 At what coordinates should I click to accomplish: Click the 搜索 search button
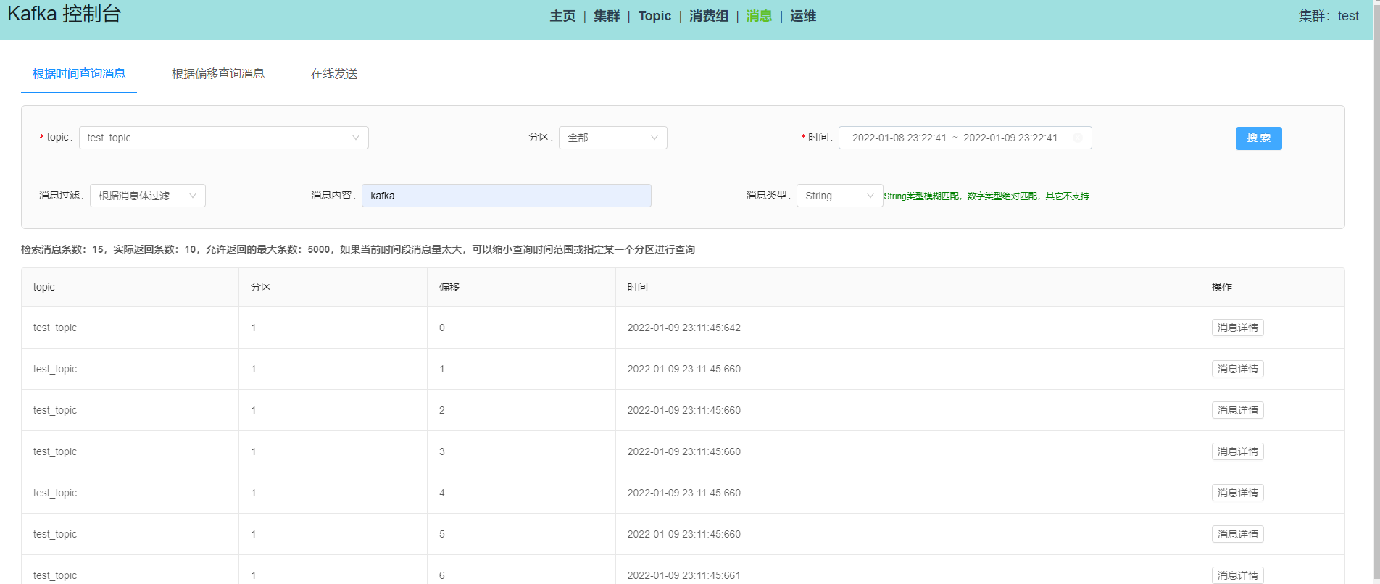(x=1258, y=138)
